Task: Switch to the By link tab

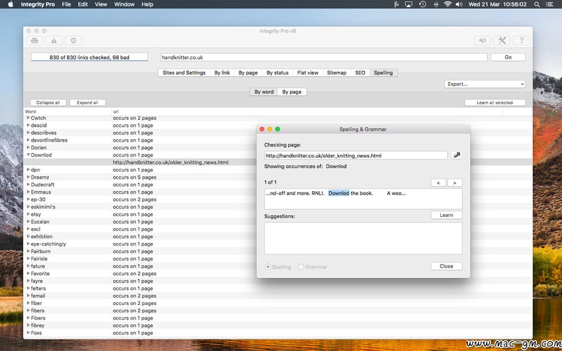Action: point(222,73)
